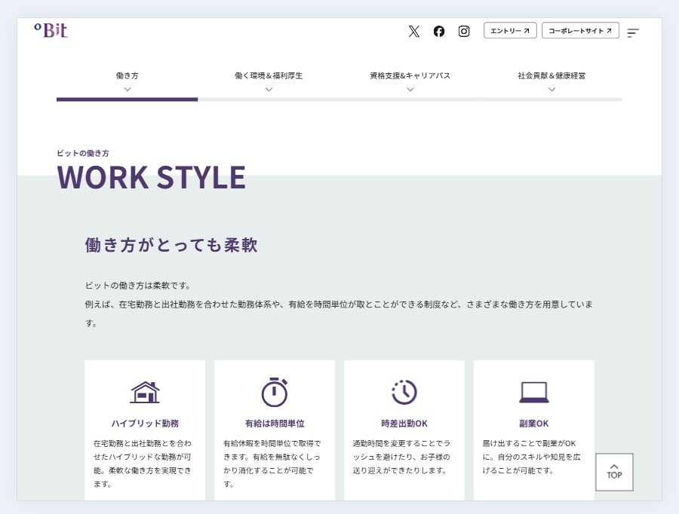Open the Facebook icon link
The image size is (679, 514).
point(439,31)
